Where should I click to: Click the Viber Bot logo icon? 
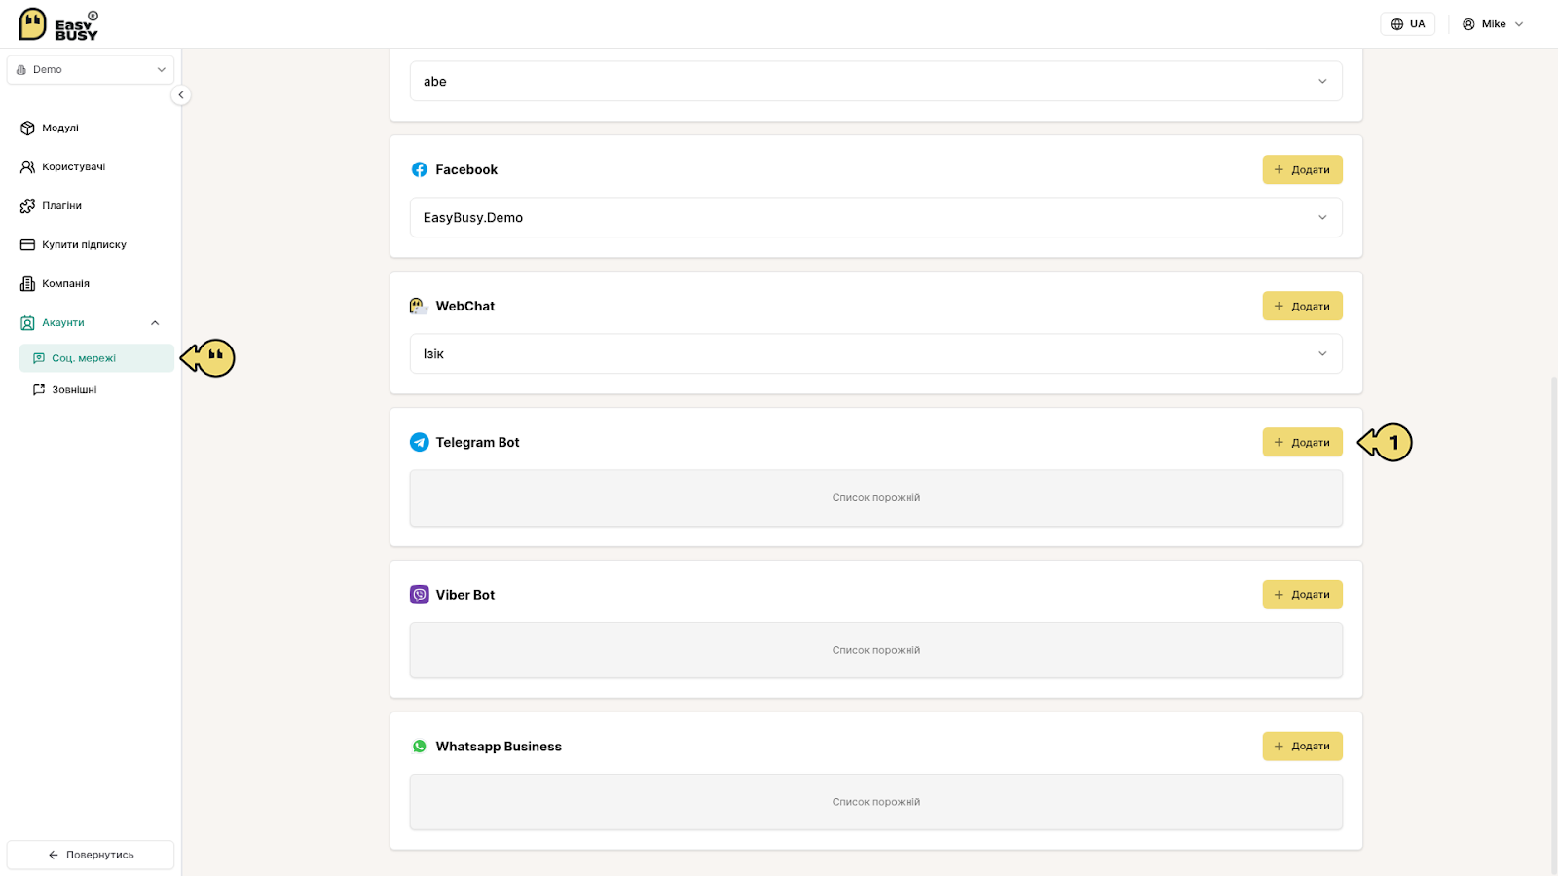click(420, 595)
